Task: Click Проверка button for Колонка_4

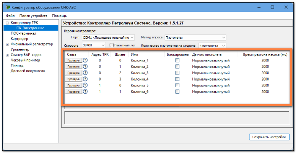Action: coord(74,79)
